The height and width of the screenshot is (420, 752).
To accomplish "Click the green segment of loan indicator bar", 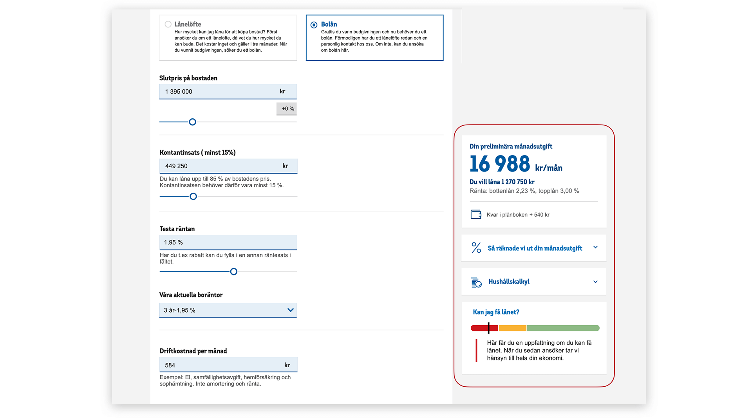I will 563,328.
